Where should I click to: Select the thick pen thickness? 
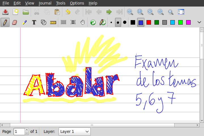tap(125, 22)
